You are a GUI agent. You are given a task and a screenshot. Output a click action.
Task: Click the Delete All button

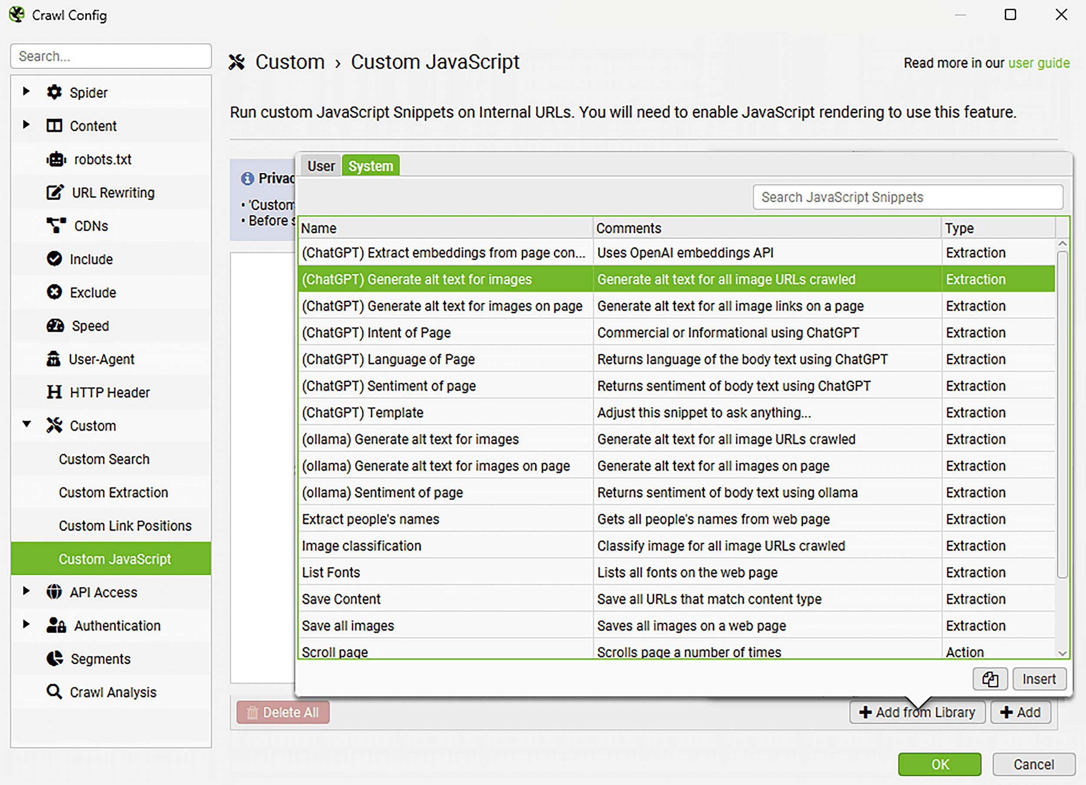click(283, 712)
